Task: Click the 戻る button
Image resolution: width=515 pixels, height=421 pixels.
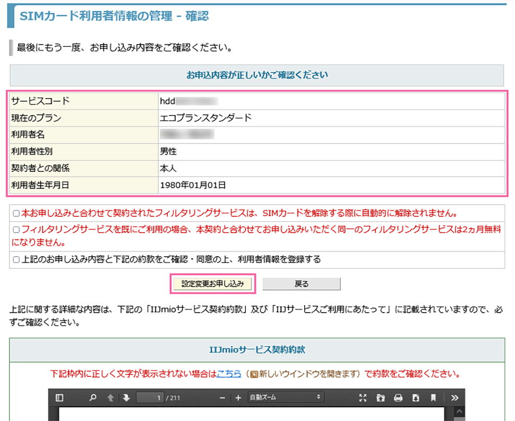Action: (301, 284)
